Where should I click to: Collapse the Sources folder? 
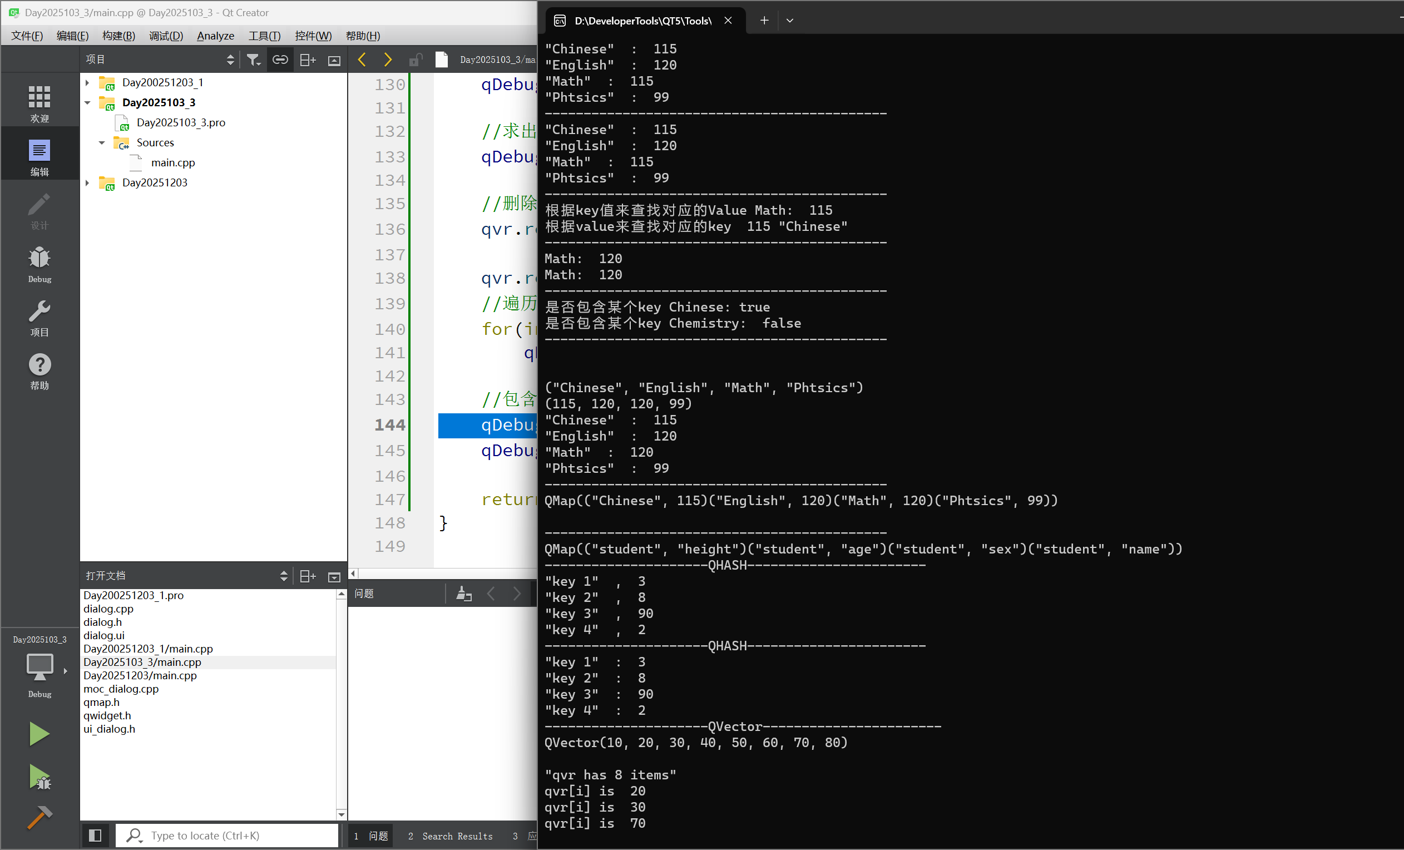(102, 143)
